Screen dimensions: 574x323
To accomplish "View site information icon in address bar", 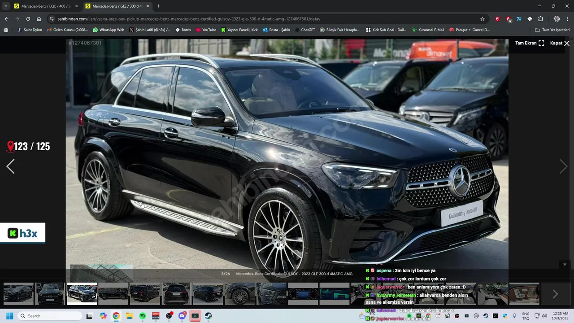I will pos(52,19).
